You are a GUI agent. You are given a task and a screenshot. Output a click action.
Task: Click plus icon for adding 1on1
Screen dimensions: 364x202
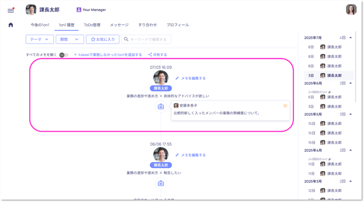pos(75,55)
